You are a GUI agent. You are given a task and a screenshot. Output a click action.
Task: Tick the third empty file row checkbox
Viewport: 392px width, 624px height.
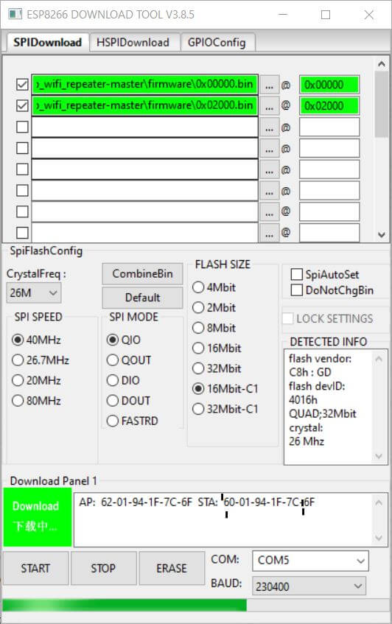pyautogui.click(x=22, y=127)
